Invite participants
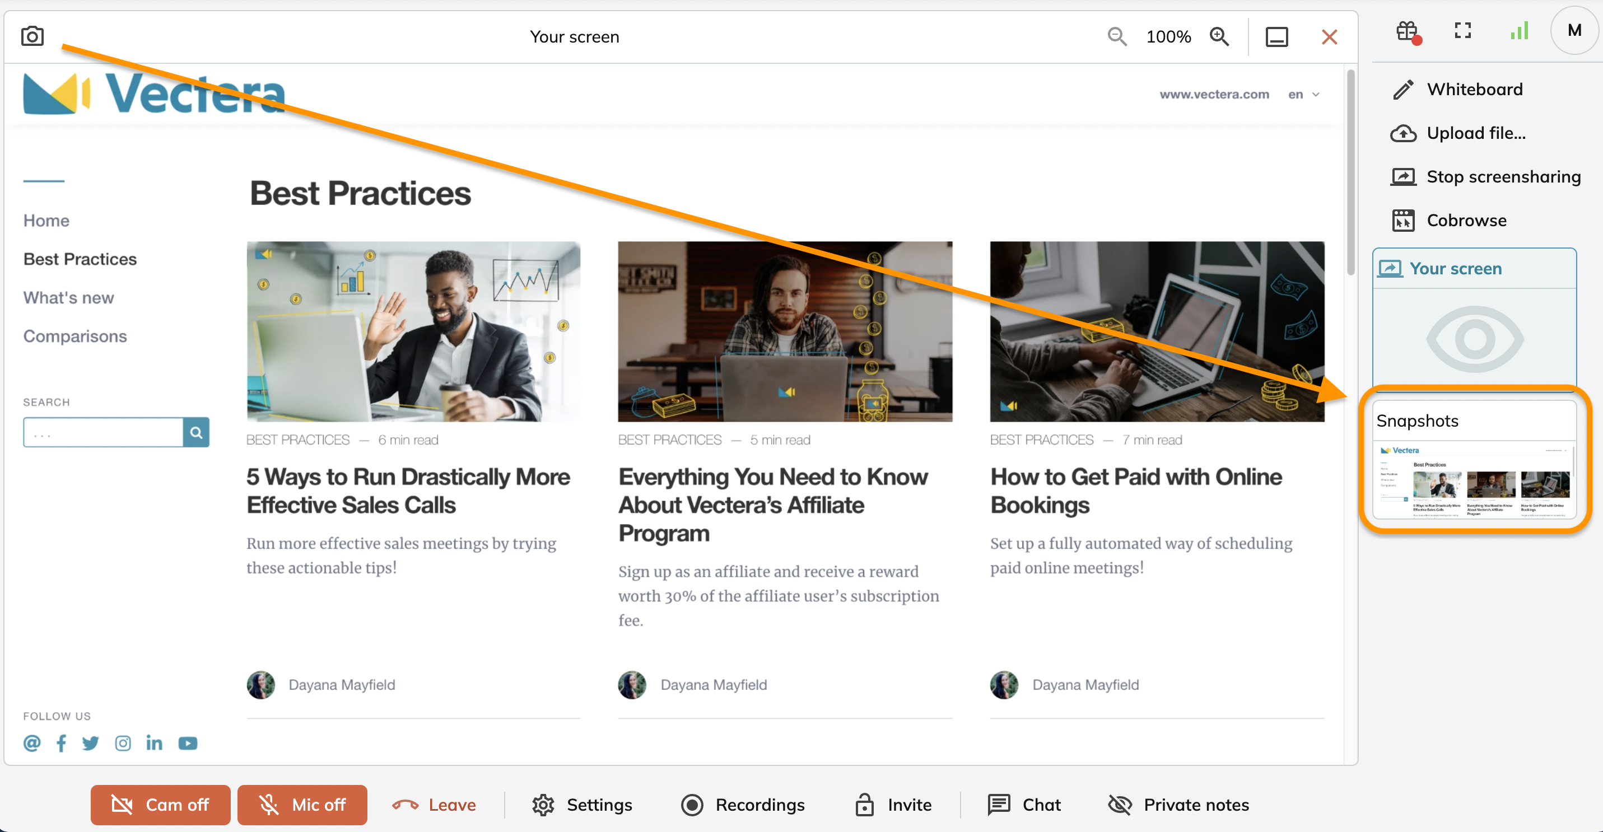 coord(893,805)
